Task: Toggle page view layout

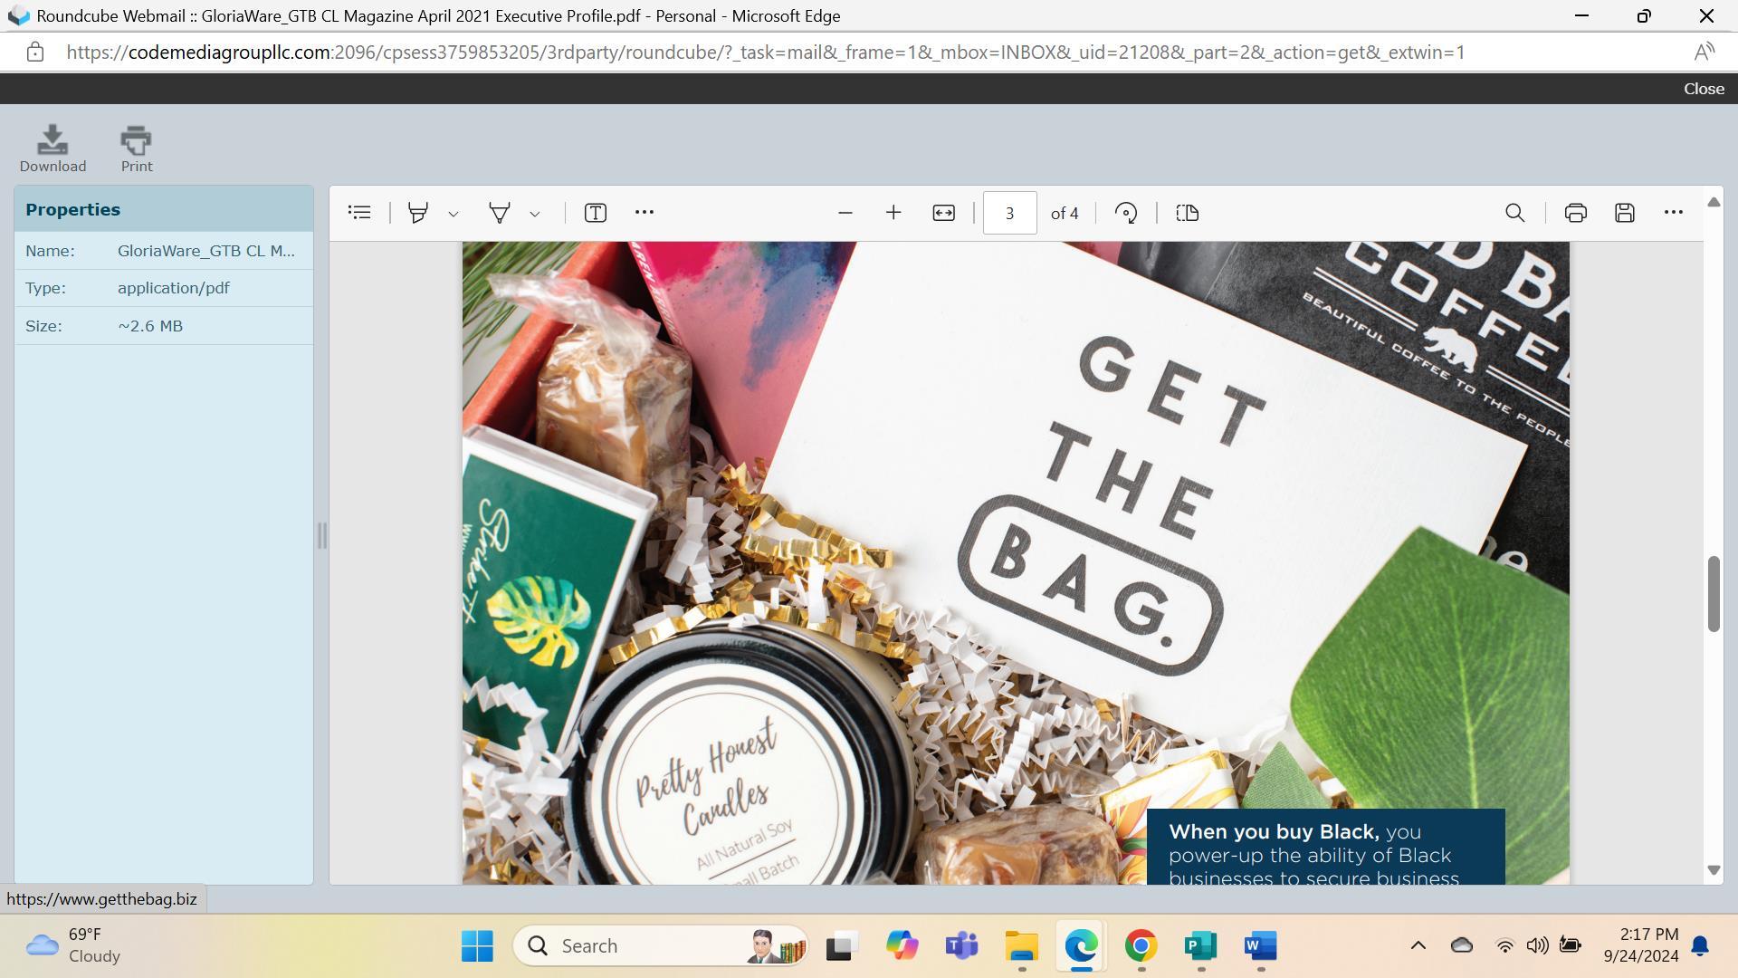Action: (x=1187, y=213)
